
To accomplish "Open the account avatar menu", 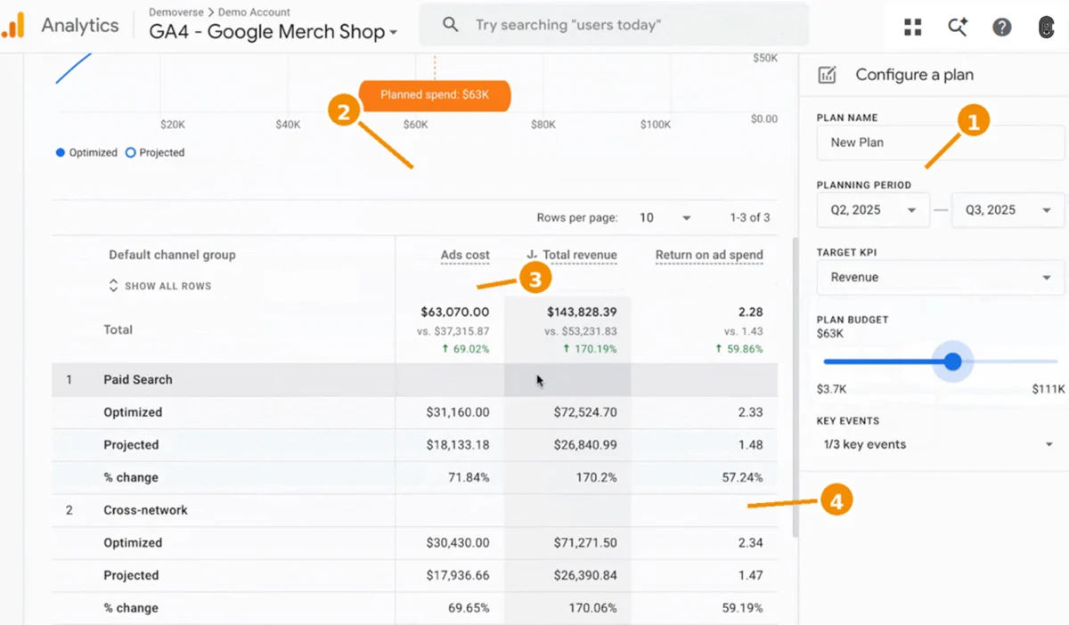I will 1047,27.
